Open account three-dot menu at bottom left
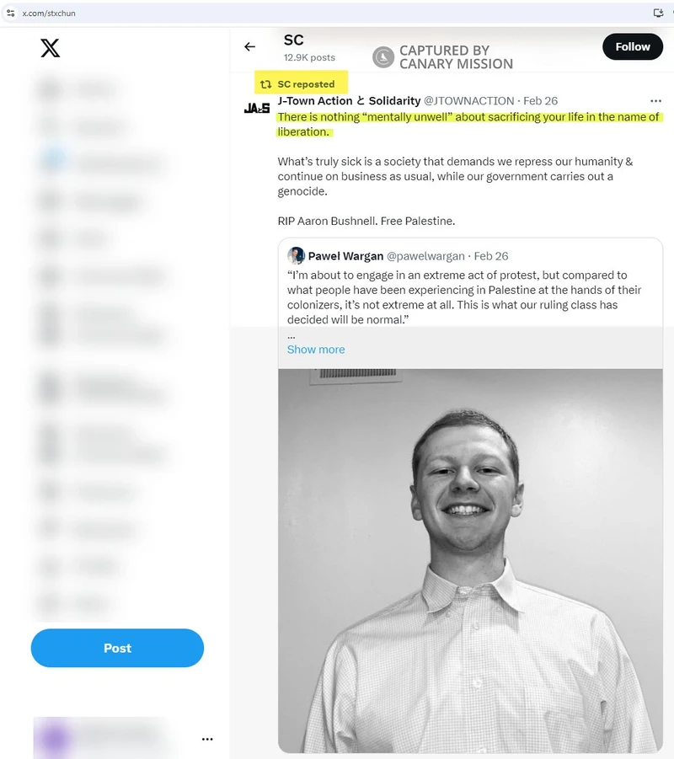This screenshot has height=759, width=674. [x=207, y=739]
